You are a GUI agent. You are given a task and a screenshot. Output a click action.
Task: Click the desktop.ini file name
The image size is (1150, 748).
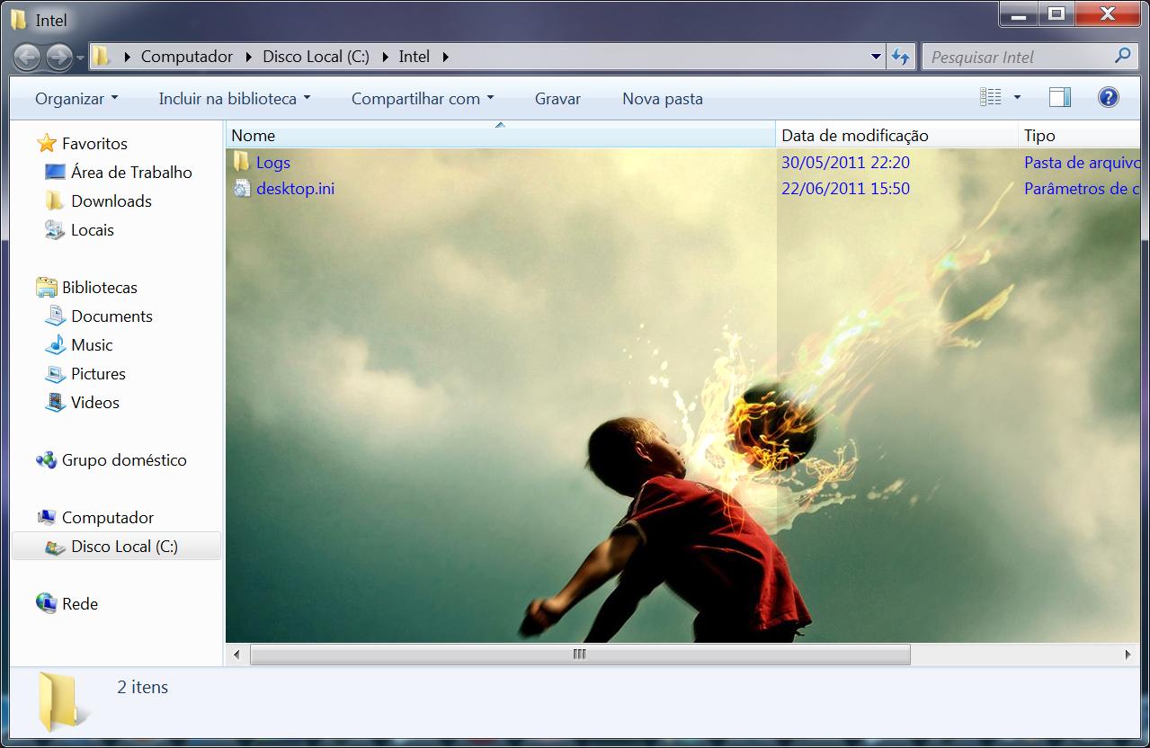click(x=295, y=189)
